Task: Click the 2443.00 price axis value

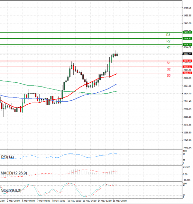Action: [x=188, y=23]
